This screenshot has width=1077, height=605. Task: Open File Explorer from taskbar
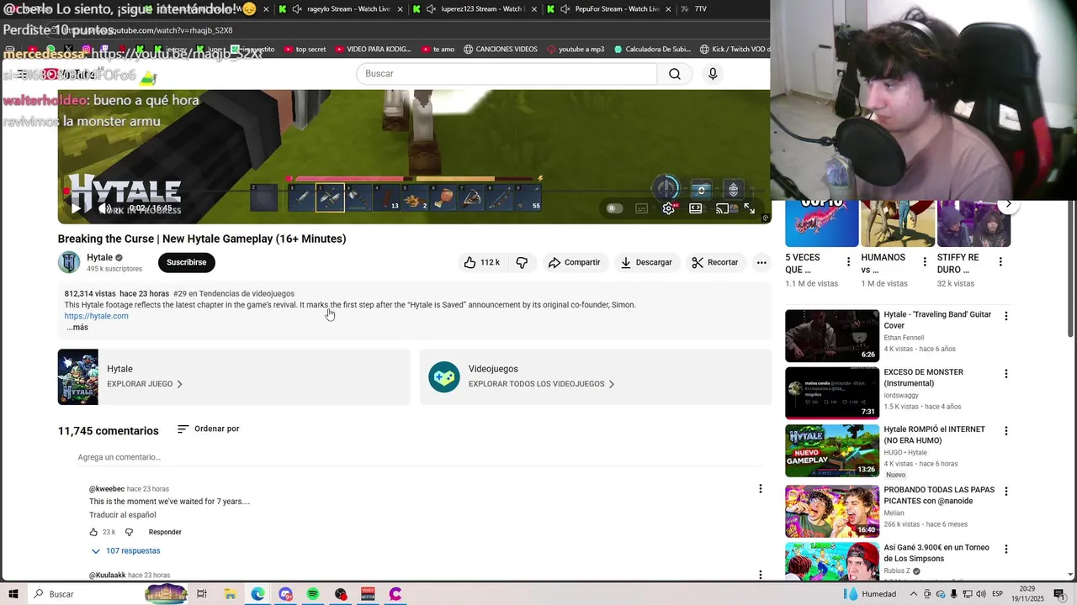point(230,594)
